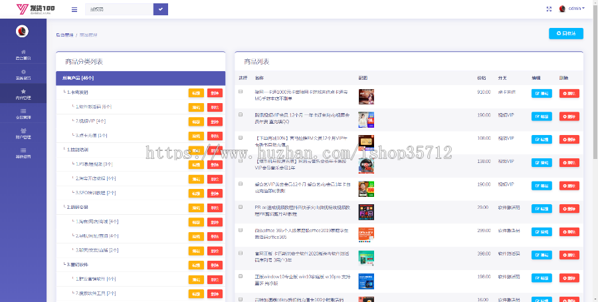This screenshot has height=302, width=598.
Task: Click the checkmark search submit button
Action: pos(161,9)
